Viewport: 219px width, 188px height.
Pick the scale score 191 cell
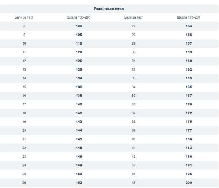[x=188, y=165]
